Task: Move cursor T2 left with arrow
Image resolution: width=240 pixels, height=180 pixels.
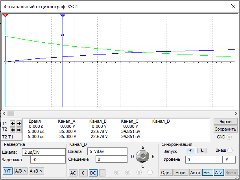Action: [x=13, y=130]
